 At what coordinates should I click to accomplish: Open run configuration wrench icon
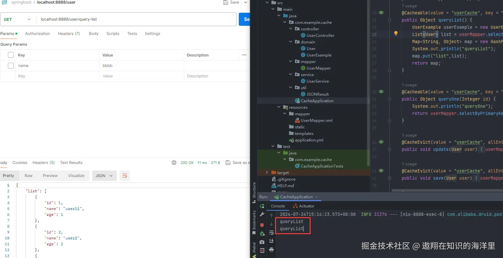click(262, 215)
